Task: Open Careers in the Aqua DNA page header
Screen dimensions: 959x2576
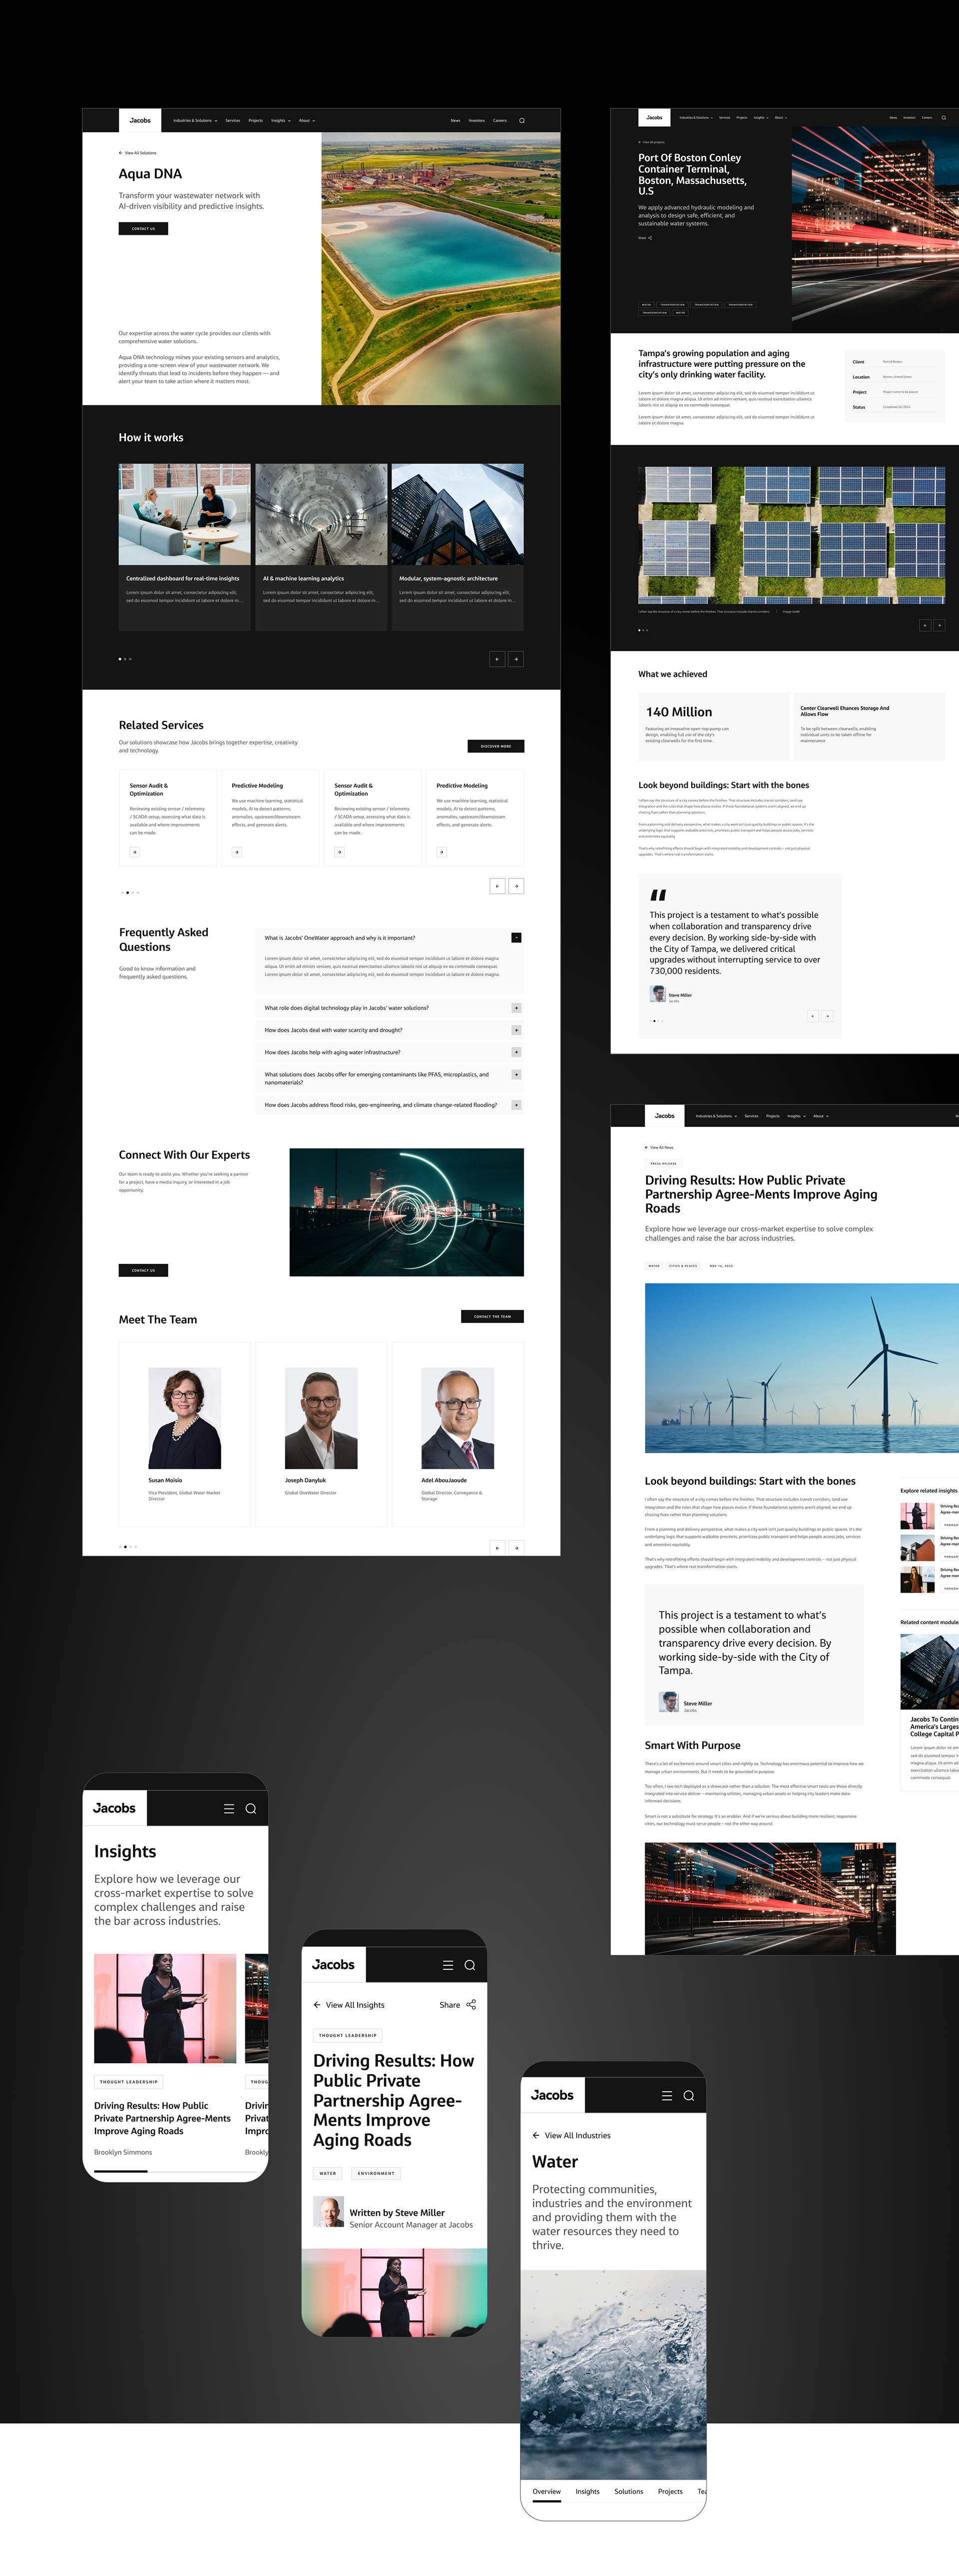Action: [x=500, y=121]
